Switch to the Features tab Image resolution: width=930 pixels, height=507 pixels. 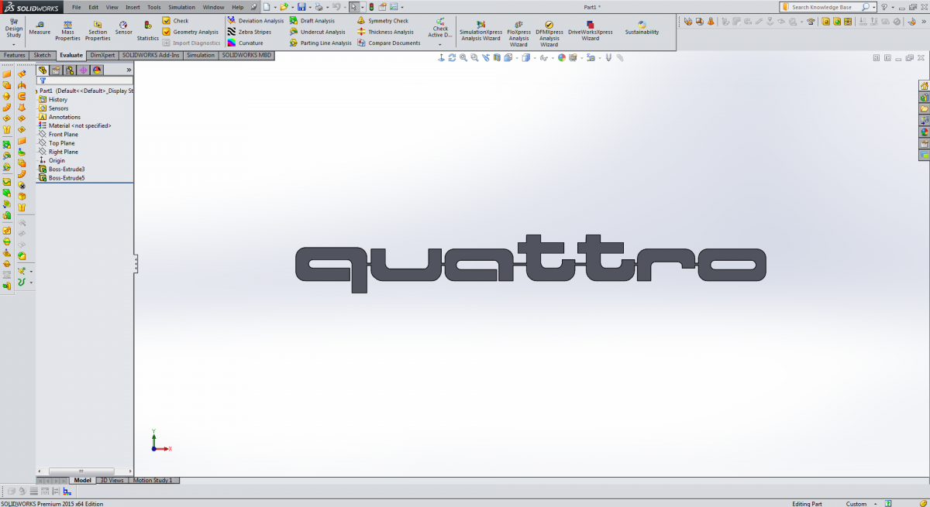pos(14,56)
